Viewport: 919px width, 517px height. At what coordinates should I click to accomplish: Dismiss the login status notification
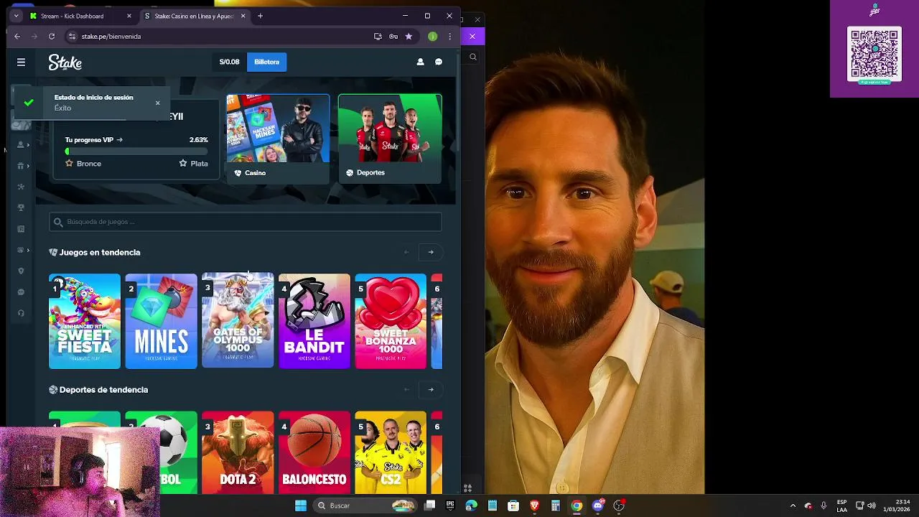pyautogui.click(x=158, y=103)
